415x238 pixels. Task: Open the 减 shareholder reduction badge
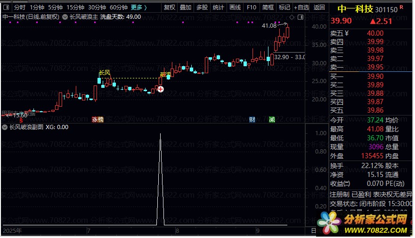pyautogui.click(x=272, y=120)
